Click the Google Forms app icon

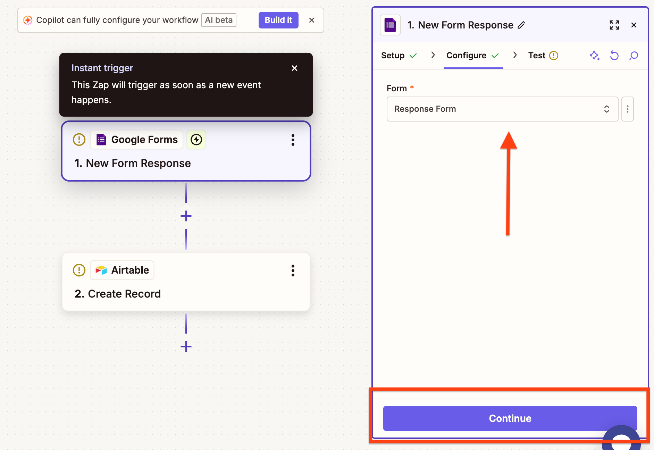pos(101,140)
